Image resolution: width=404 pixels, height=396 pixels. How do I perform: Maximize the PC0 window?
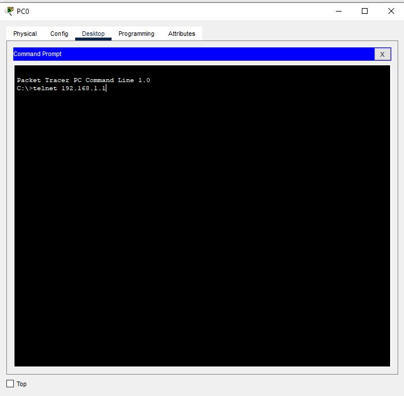coord(365,11)
